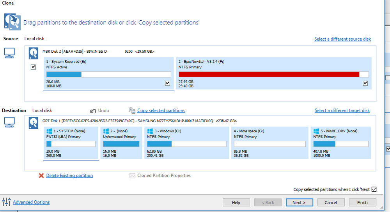Open 'Select a different source disk' link
390x212 pixels.
pyautogui.click(x=342, y=39)
